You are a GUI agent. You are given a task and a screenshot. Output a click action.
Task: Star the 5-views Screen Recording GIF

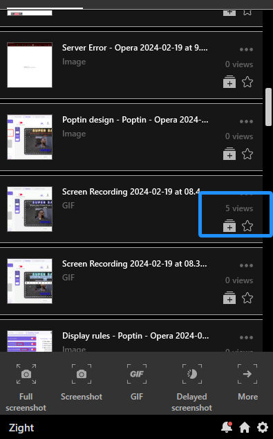click(247, 226)
